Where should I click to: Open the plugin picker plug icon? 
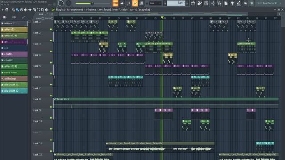point(232,3)
